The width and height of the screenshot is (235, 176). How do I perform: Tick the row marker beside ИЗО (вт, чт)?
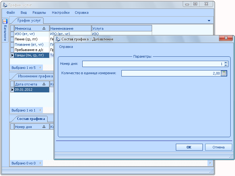(12, 34)
